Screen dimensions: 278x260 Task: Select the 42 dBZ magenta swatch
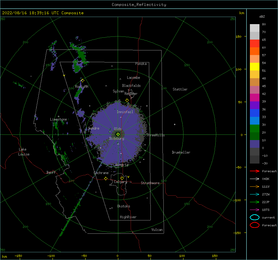point(255,97)
